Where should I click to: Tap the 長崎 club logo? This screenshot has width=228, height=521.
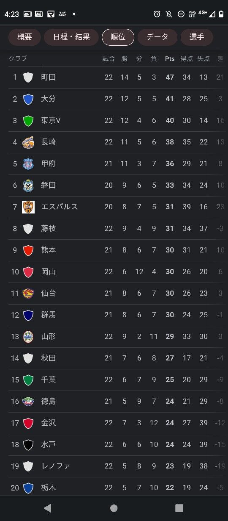[28, 142]
